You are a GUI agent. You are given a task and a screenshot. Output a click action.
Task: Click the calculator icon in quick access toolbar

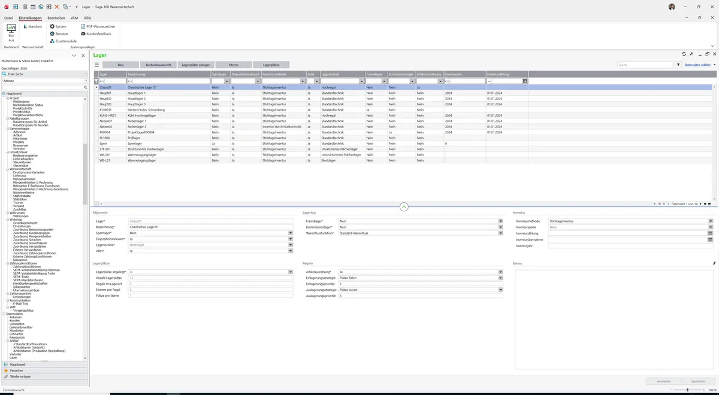25,7
